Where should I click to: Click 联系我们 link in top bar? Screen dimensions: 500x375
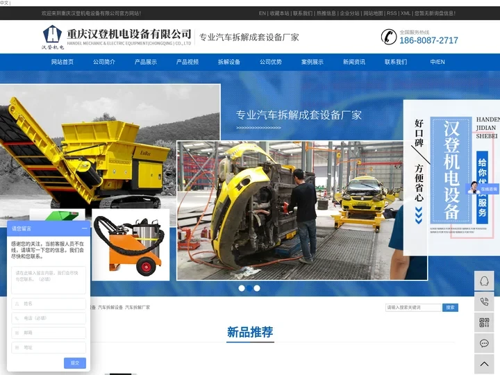pos(303,13)
